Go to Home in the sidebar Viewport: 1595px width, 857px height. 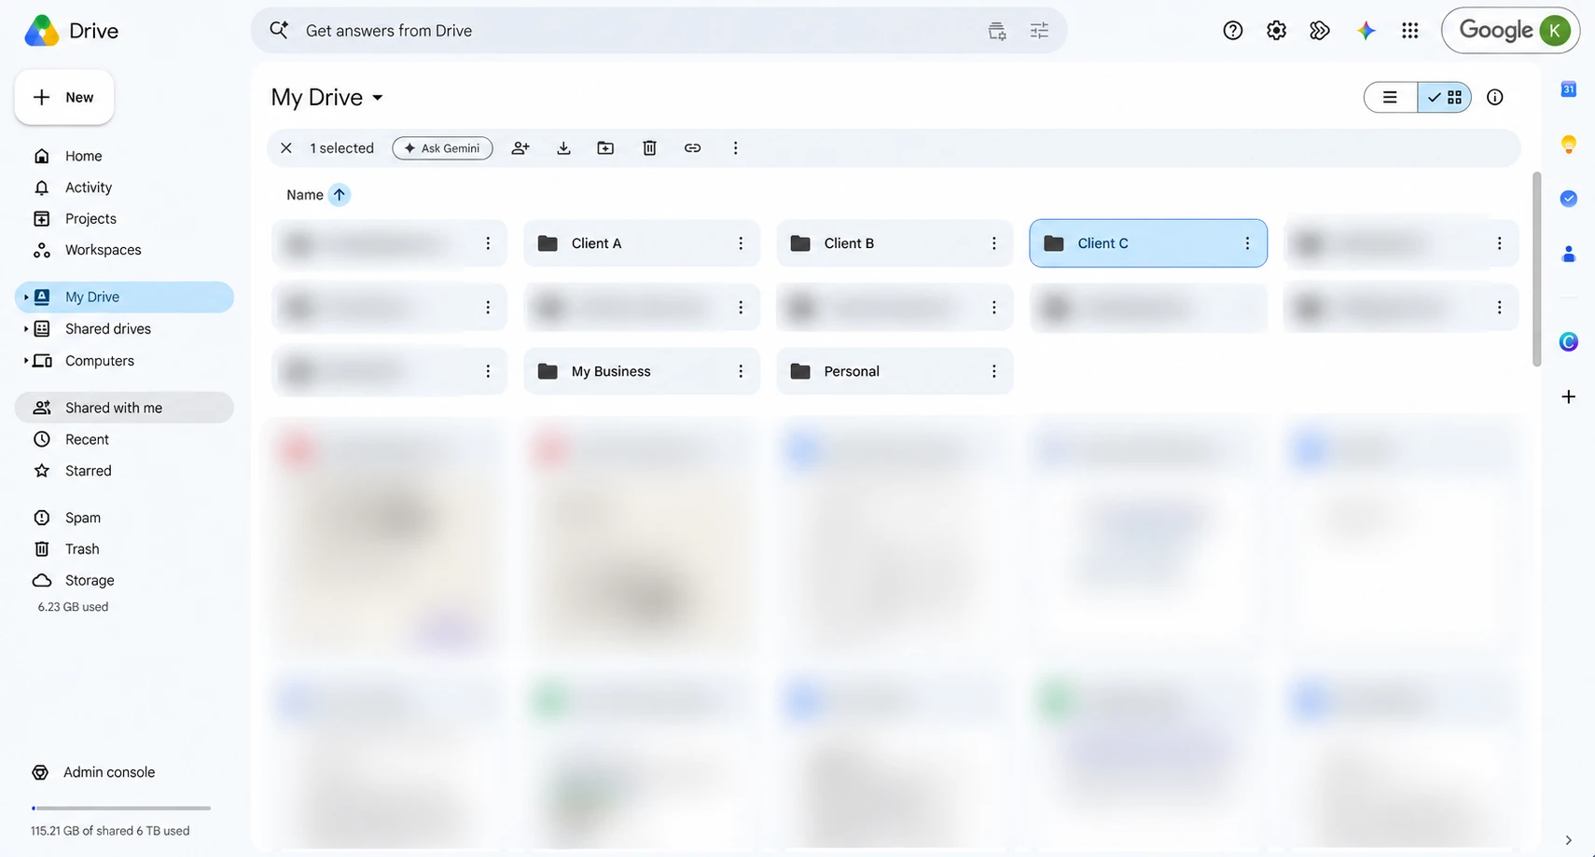point(124,156)
